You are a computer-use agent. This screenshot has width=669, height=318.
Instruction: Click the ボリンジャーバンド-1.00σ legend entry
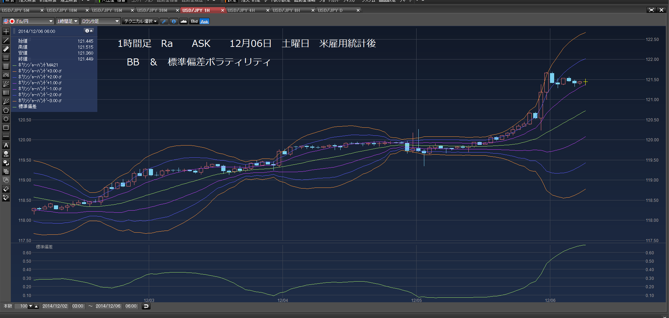pyautogui.click(x=40, y=89)
